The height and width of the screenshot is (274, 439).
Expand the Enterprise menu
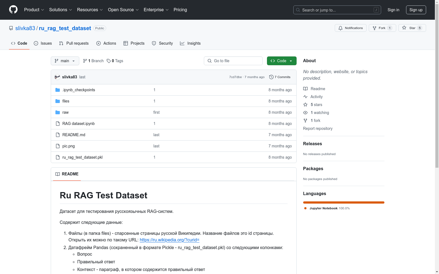click(156, 10)
